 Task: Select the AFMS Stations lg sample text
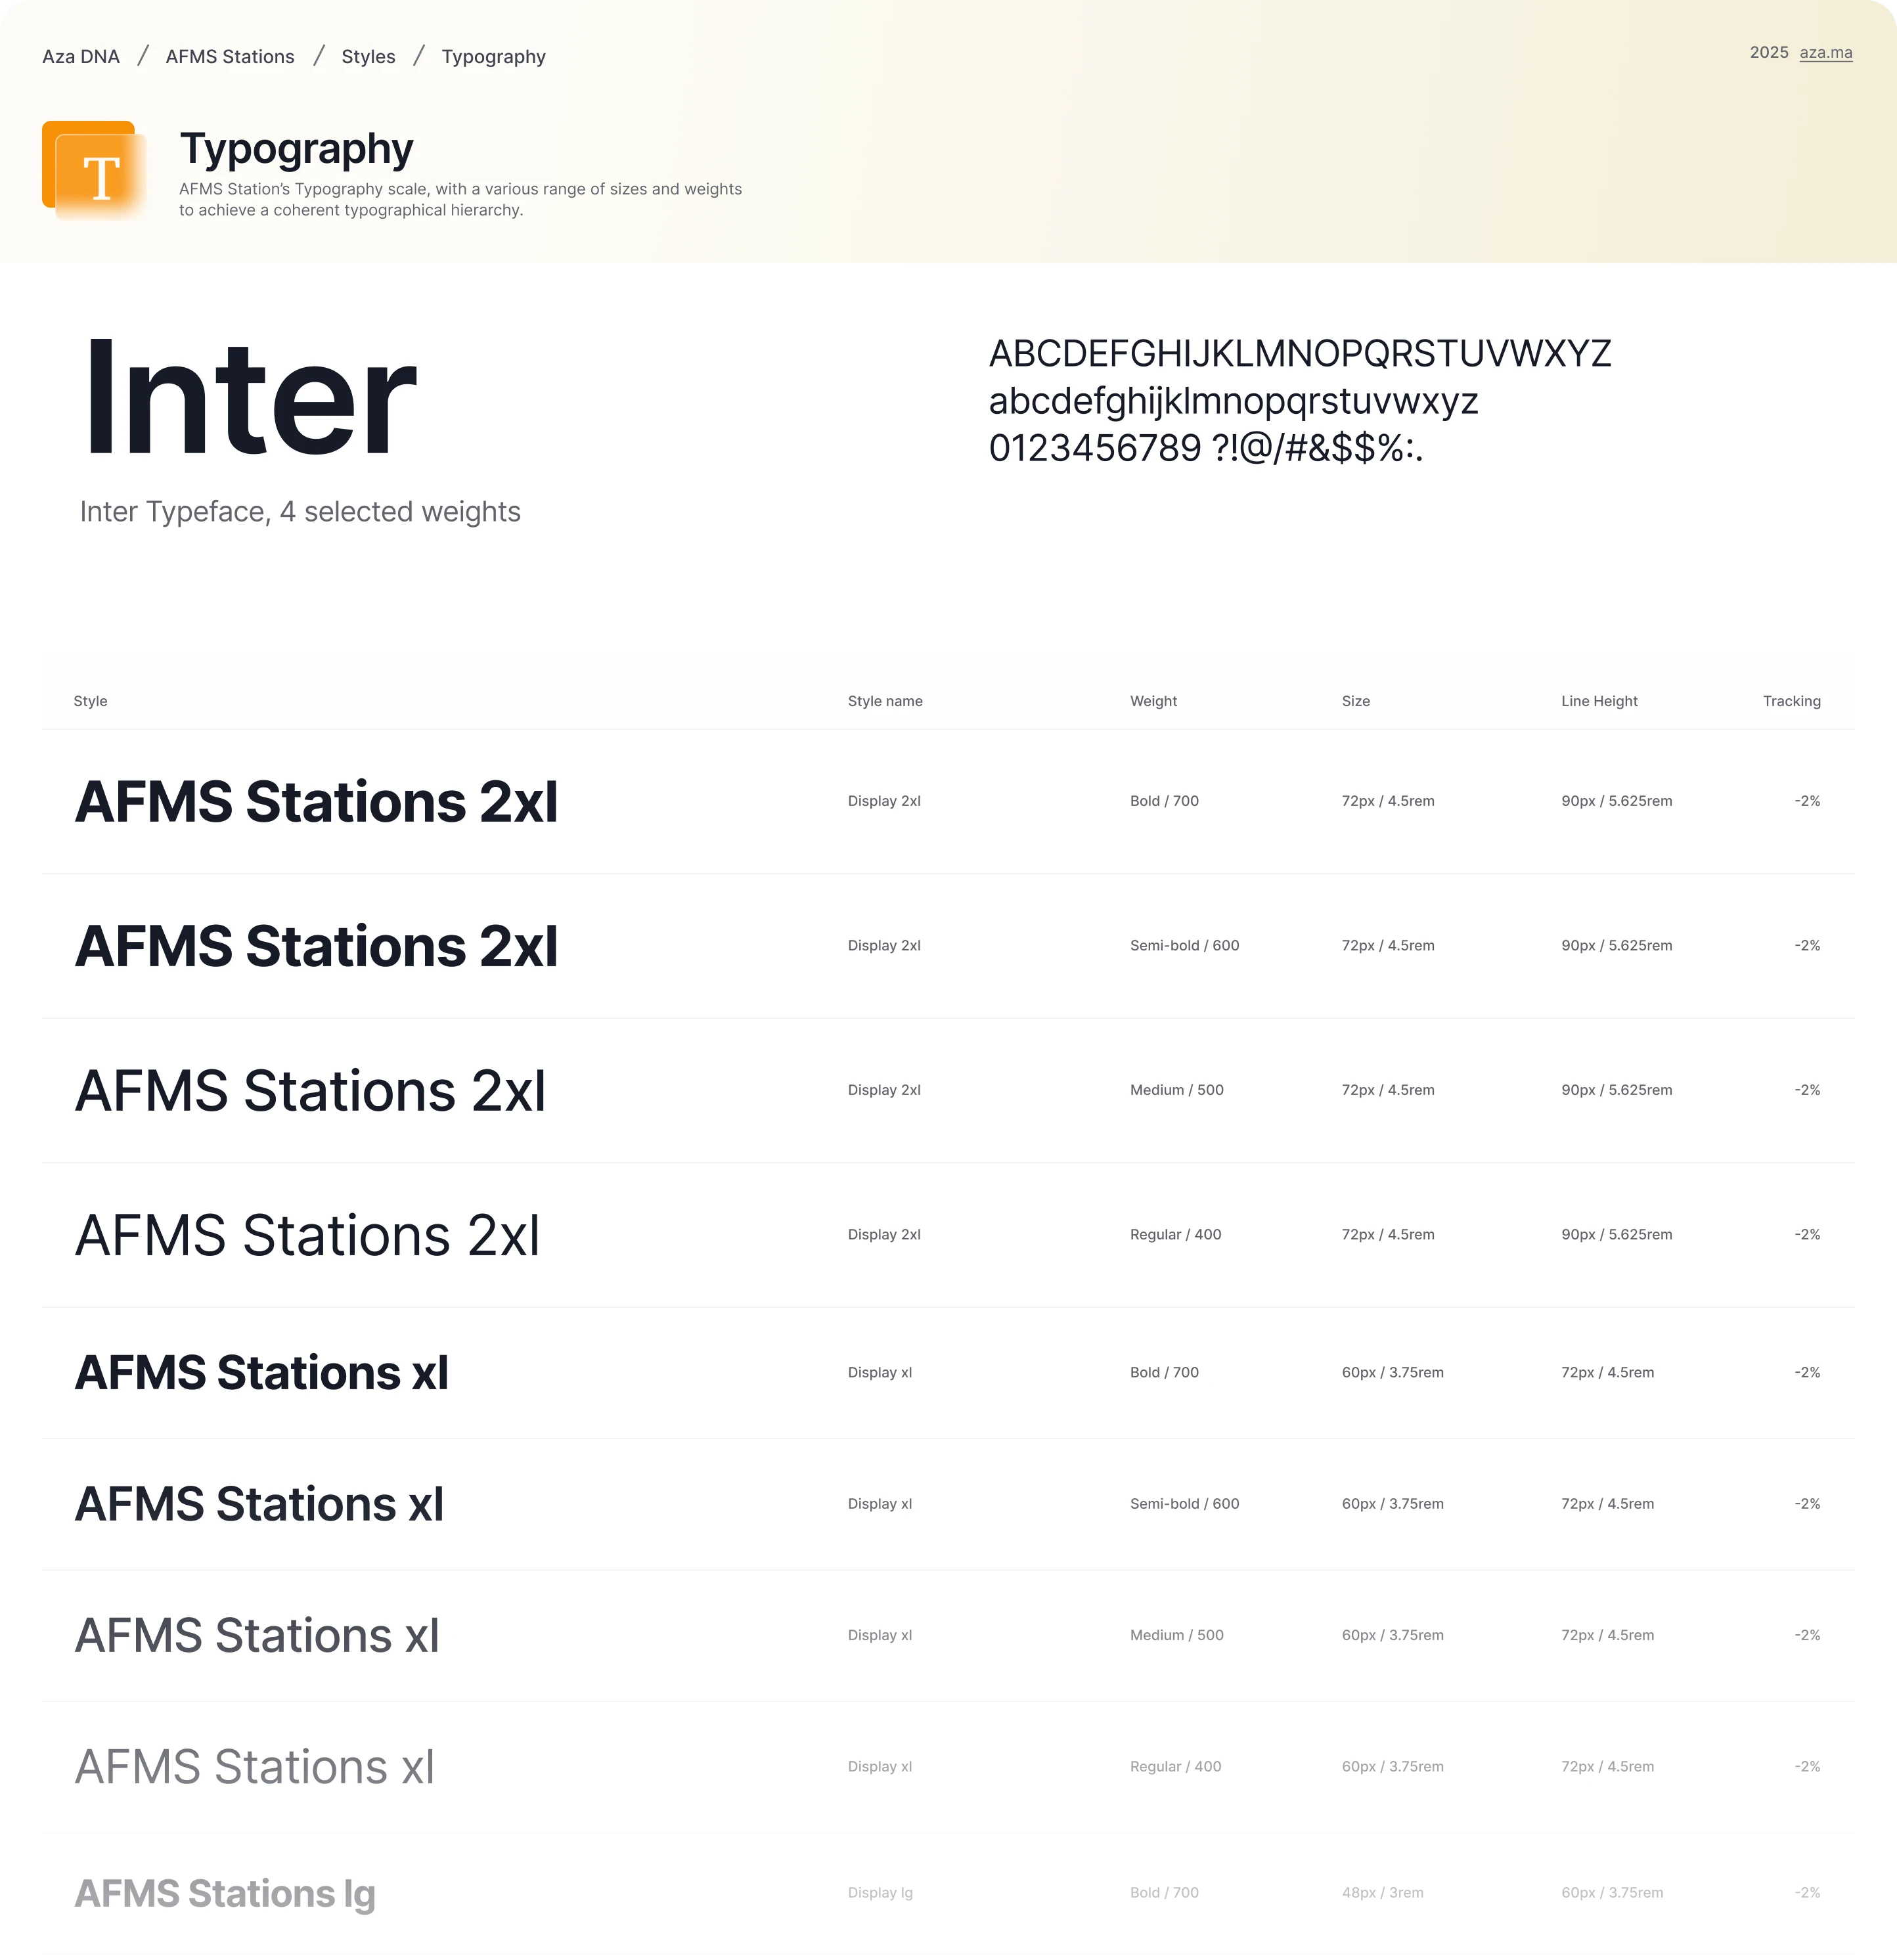[x=225, y=1894]
